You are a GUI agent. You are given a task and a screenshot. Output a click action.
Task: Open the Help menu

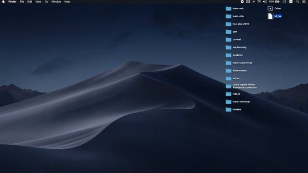67,1
